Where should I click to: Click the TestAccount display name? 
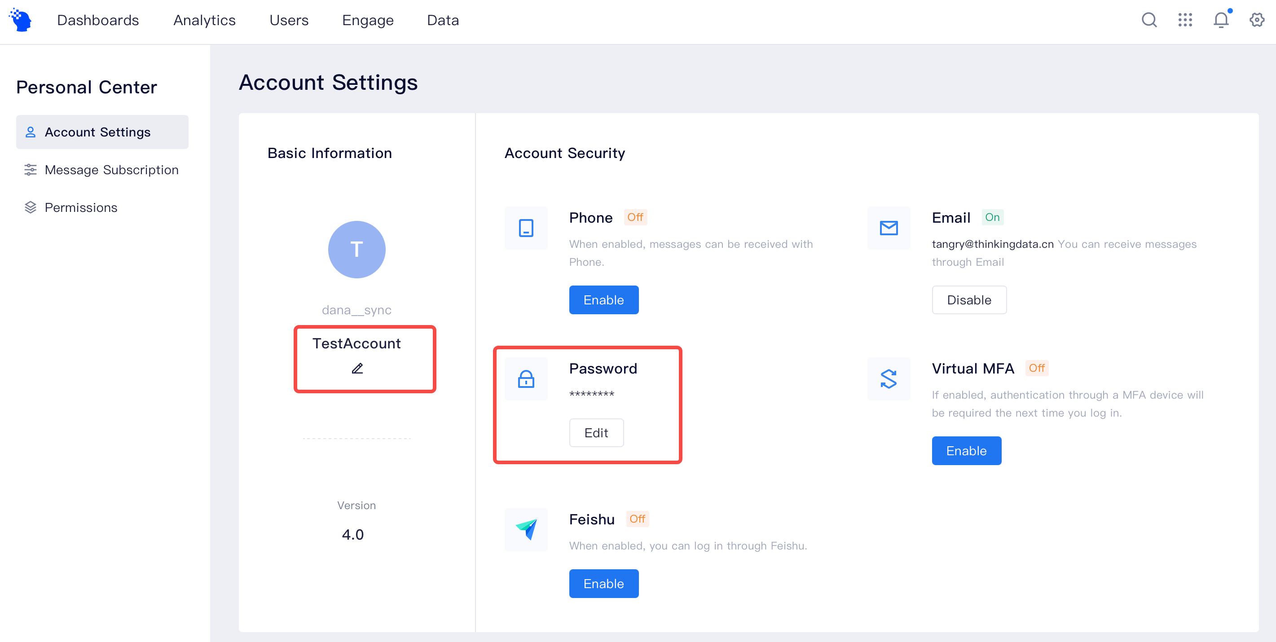click(x=356, y=344)
